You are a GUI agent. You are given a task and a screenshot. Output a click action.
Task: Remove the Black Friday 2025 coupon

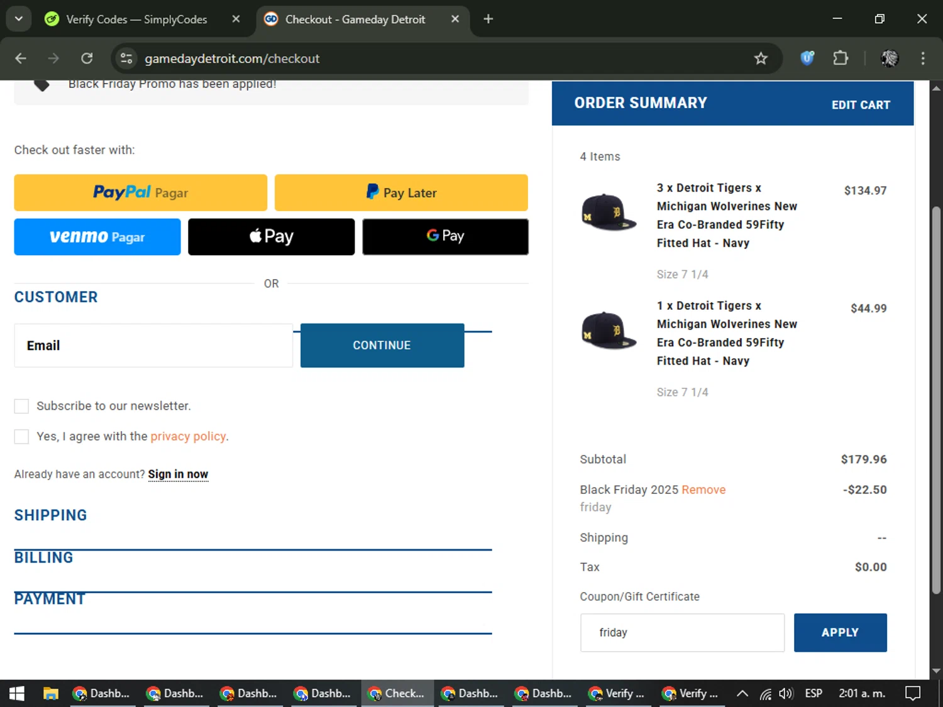[703, 490]
